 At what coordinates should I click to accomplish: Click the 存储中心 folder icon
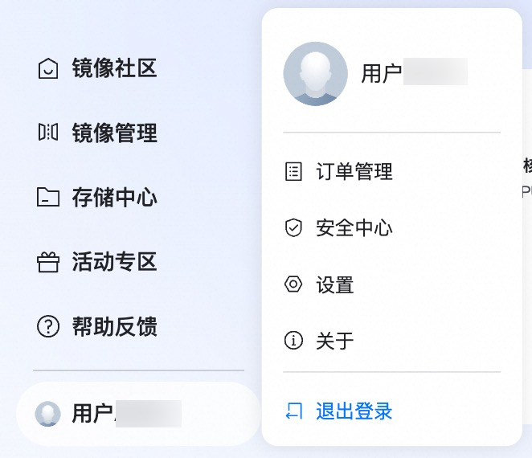tap(48, 197)
